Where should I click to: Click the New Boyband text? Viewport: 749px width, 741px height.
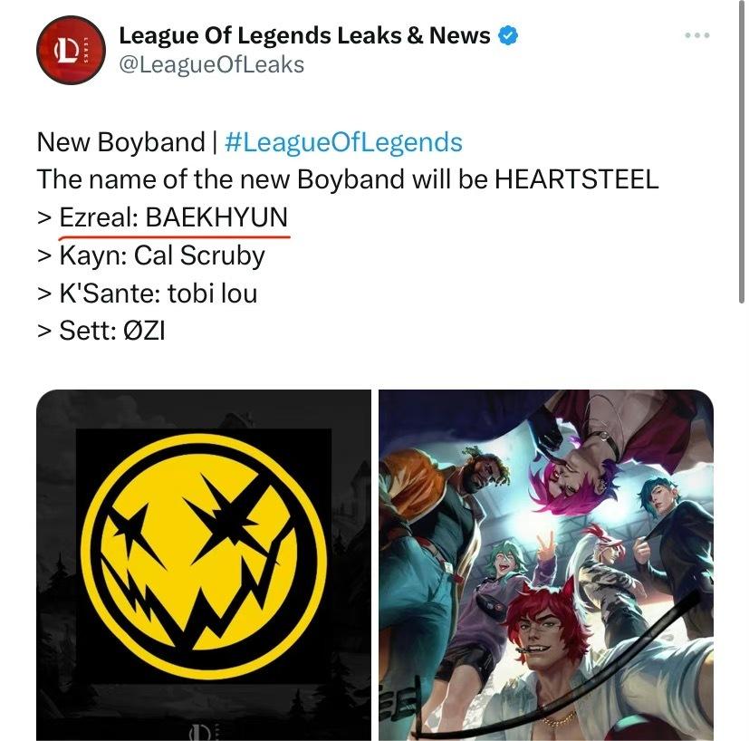coord(120,142)
